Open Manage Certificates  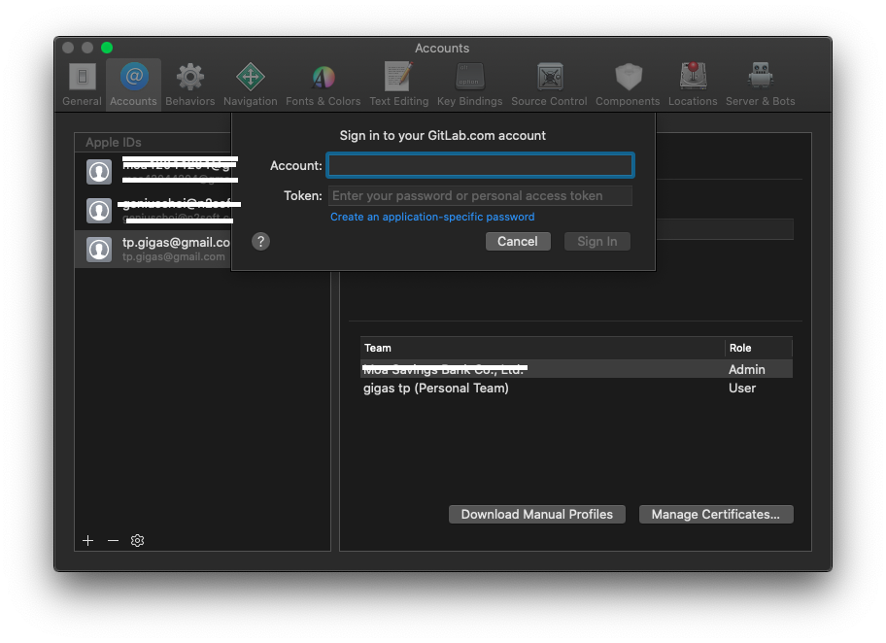716,514
